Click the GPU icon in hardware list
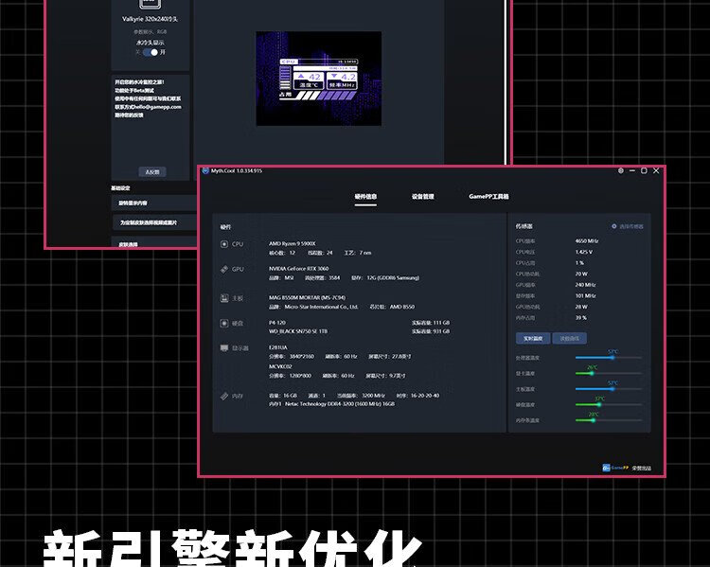710x567 pixels. click(x=224, y=270)
